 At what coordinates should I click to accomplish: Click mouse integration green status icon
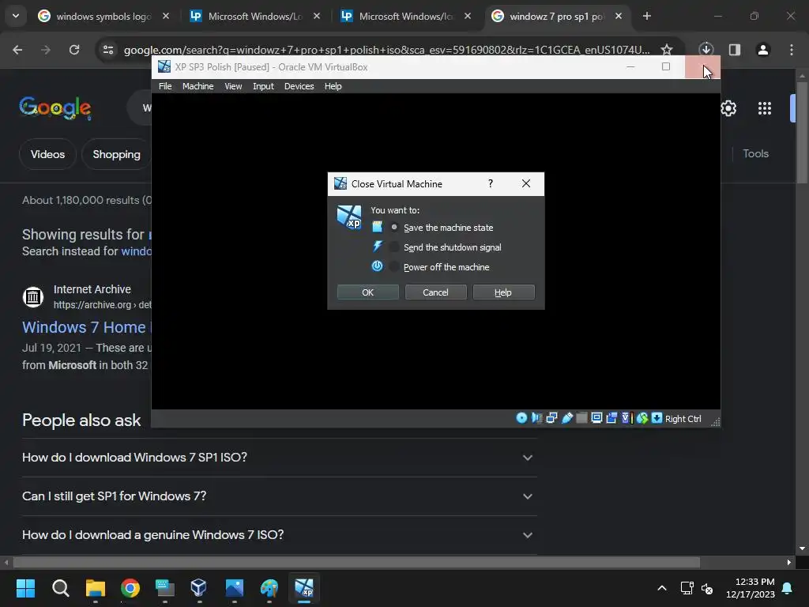642,418
